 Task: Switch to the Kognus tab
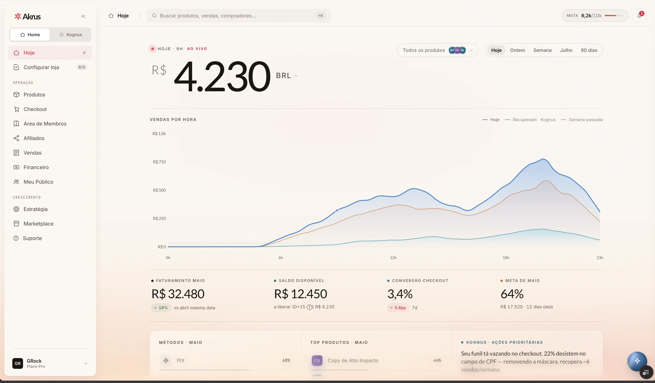point(70,35)
